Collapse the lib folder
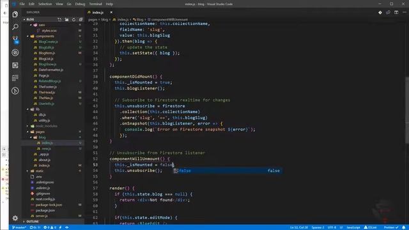This screenshot has height=230, width=409. tap(27, 109)
